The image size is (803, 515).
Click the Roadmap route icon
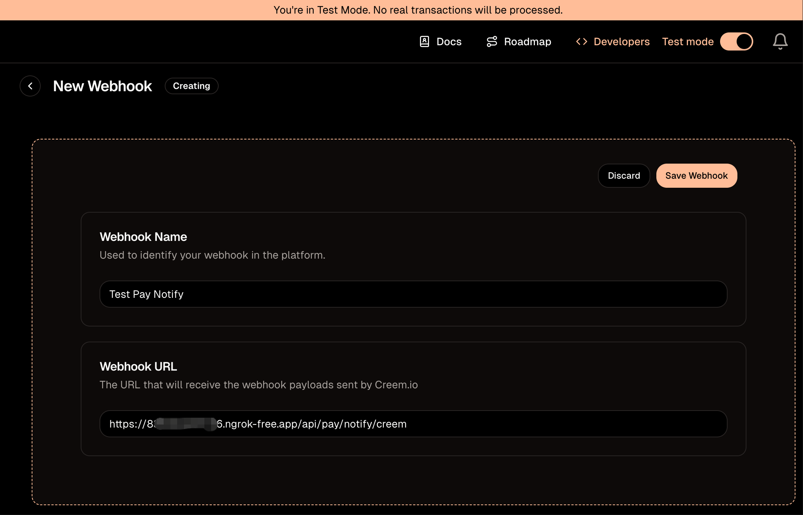492,41
